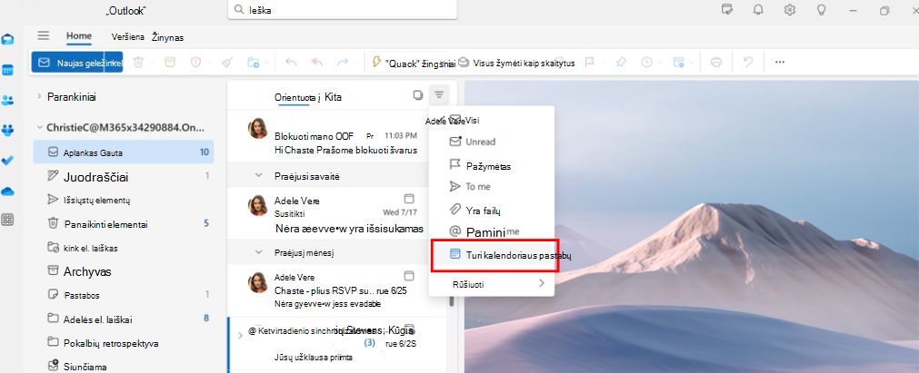Open the Forward dropdown arrow
Screen dimensions: 919x373
tap(357, 63)
